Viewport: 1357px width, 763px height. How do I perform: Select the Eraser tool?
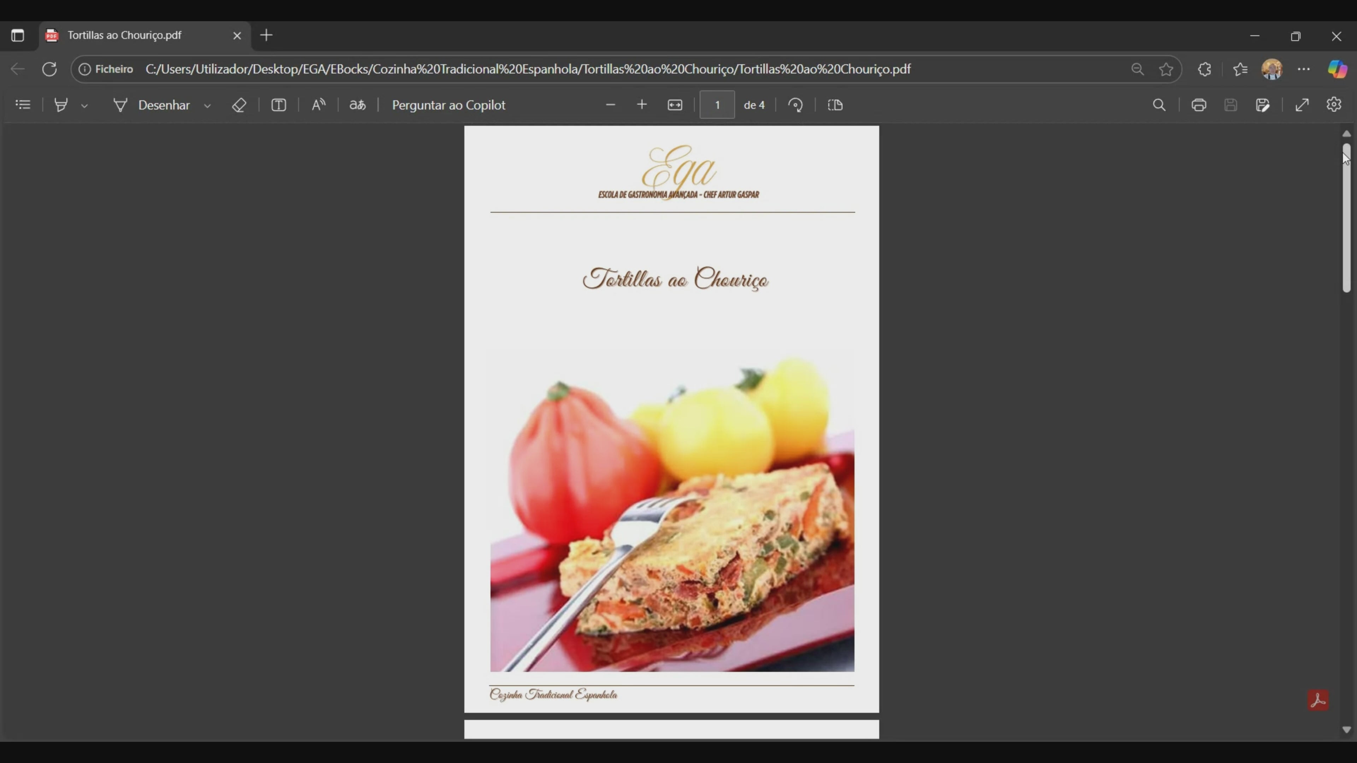pos(239,105)
